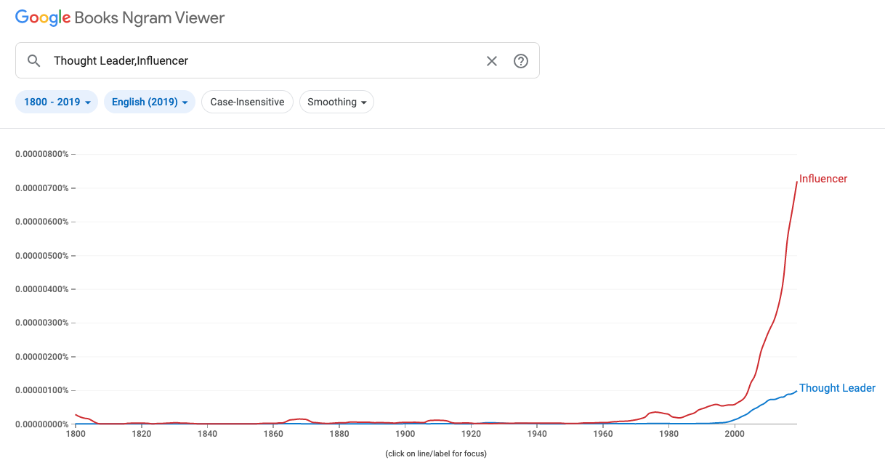The image size is (885, 460).
Task: Toggle the Case-Insensitive option
Action: [x=247, y=102]
